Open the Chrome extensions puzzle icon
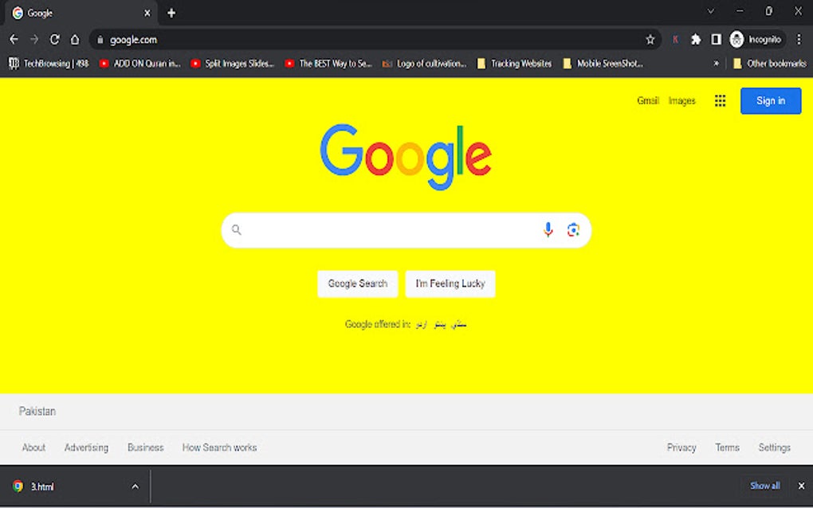 click(x=696, y=39)
